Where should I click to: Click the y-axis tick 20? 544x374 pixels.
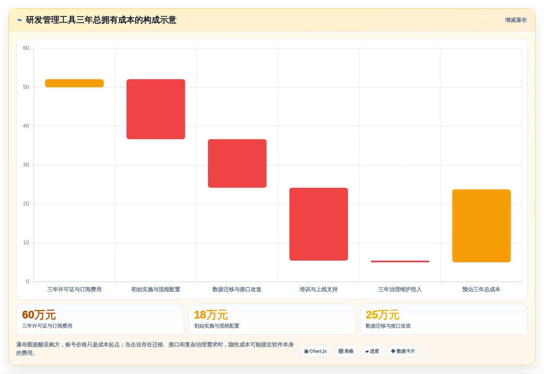pos(26,204)
